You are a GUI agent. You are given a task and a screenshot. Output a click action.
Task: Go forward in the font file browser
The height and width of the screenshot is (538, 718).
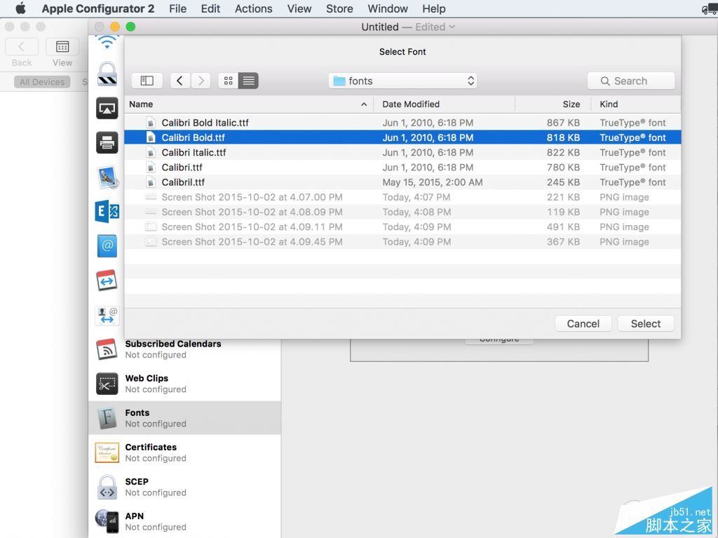coord(201,81)
